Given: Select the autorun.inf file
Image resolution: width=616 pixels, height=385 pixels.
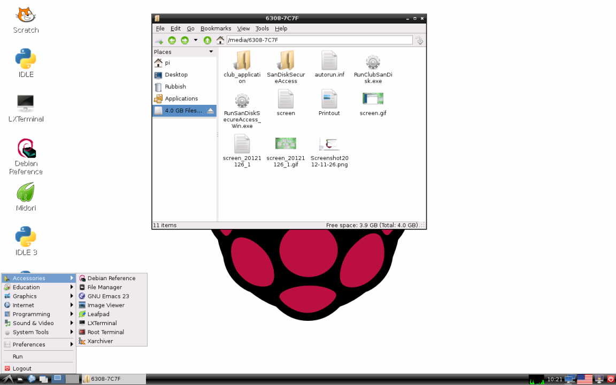Looking at the screenshot, I should 329,64.
